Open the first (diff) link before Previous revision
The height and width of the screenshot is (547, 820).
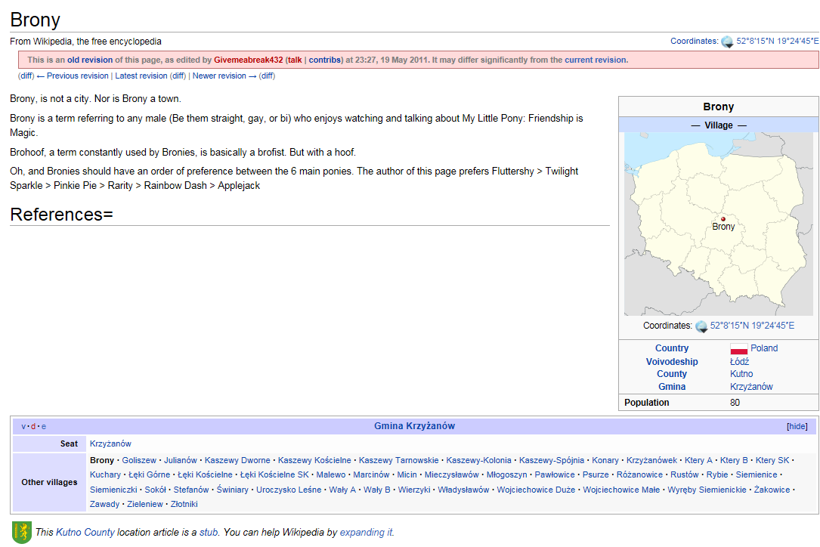(26, 76)
